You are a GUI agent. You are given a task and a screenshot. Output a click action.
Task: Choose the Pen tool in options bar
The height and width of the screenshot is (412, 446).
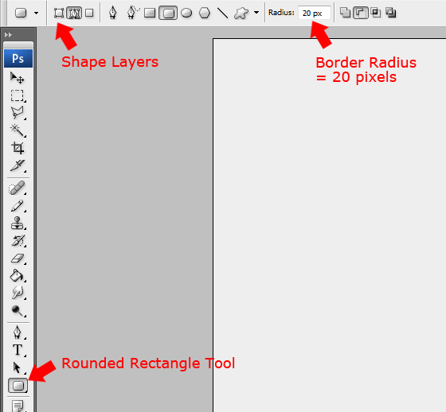pyautogui.click(x=113, y=13)
